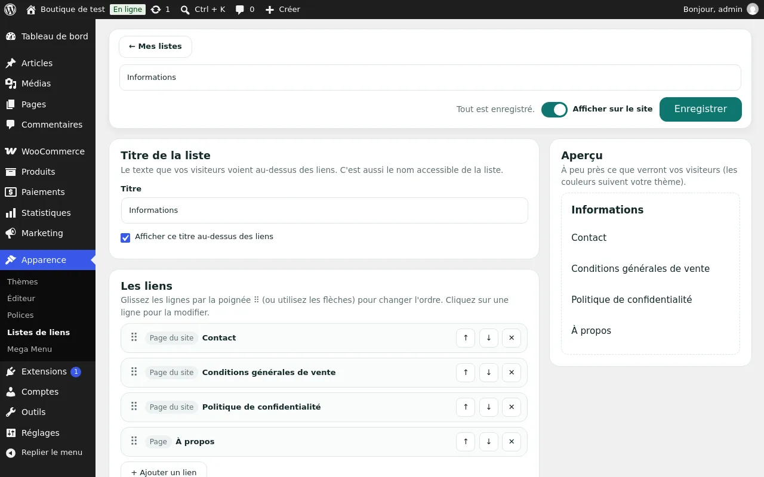Viewport: 764px width, 477px height.
Task: Open Statistiques in the sidebar
Action: click(48, 213)
